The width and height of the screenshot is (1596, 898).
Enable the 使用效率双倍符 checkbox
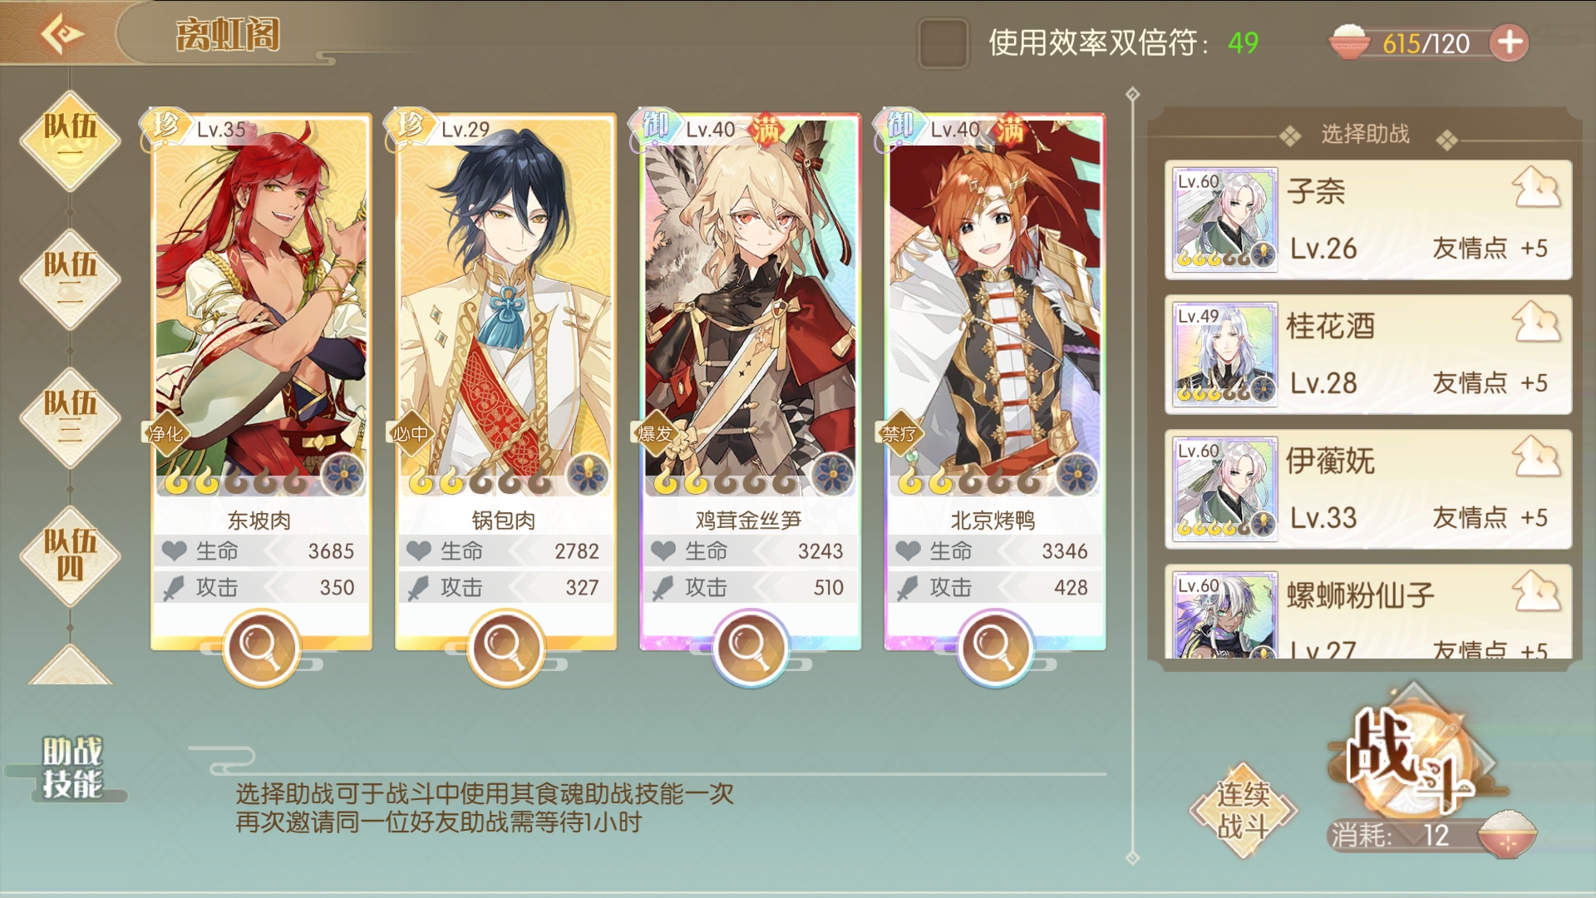click(x=943, y=43)
